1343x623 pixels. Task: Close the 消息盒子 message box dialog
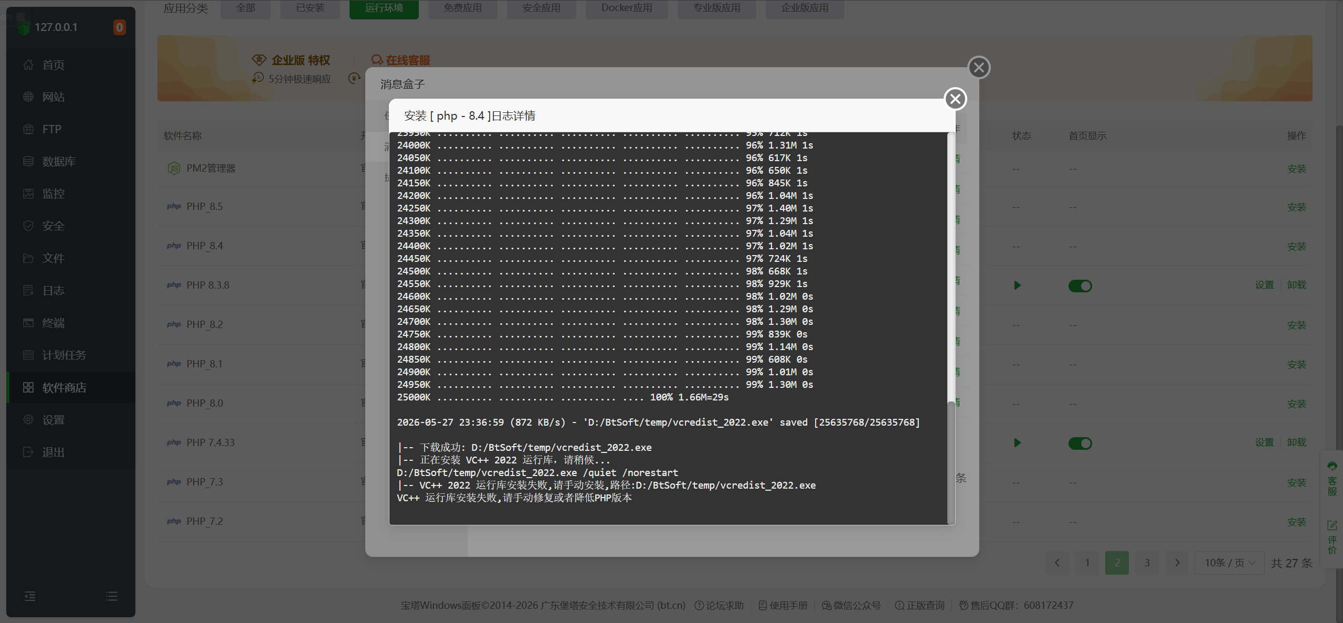tap(979, 67)
